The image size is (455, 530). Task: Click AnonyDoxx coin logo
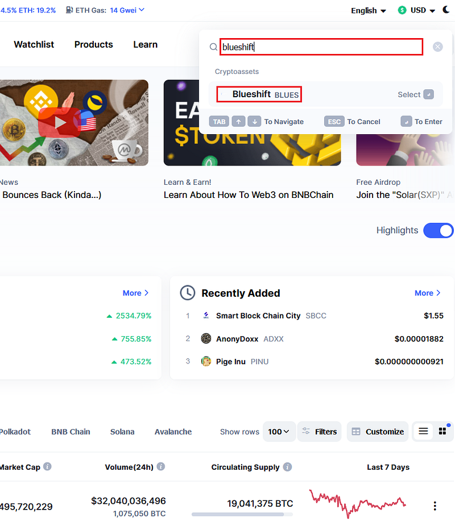pyautogui.click(x=206, y=338)
